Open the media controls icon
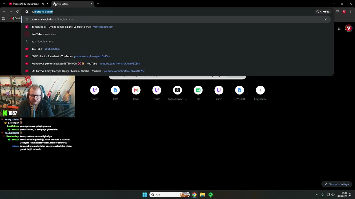Viewport: 355px width, 199px height. (338, 12)
